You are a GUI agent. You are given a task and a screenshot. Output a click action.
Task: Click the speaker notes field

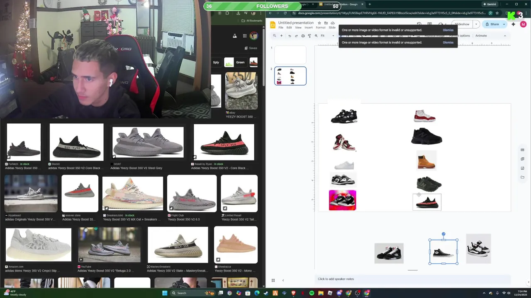point(413,279)
